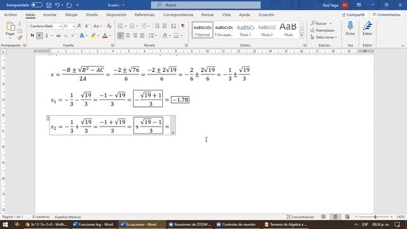The height and width of the screenshot is (229, 407).
Task: Click the Comentarios button
Action: tap(387, 15)
